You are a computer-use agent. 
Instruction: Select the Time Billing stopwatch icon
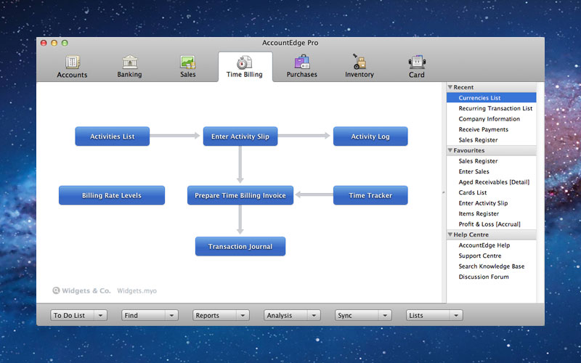(x=244, y=62)
